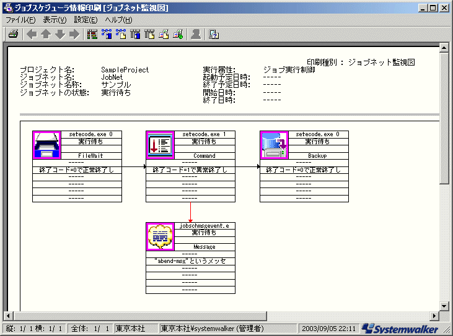Click 終了コード=1で異常終了し text in Command job
This screenshot has height=336, width=453.
[x=190, y=170]
